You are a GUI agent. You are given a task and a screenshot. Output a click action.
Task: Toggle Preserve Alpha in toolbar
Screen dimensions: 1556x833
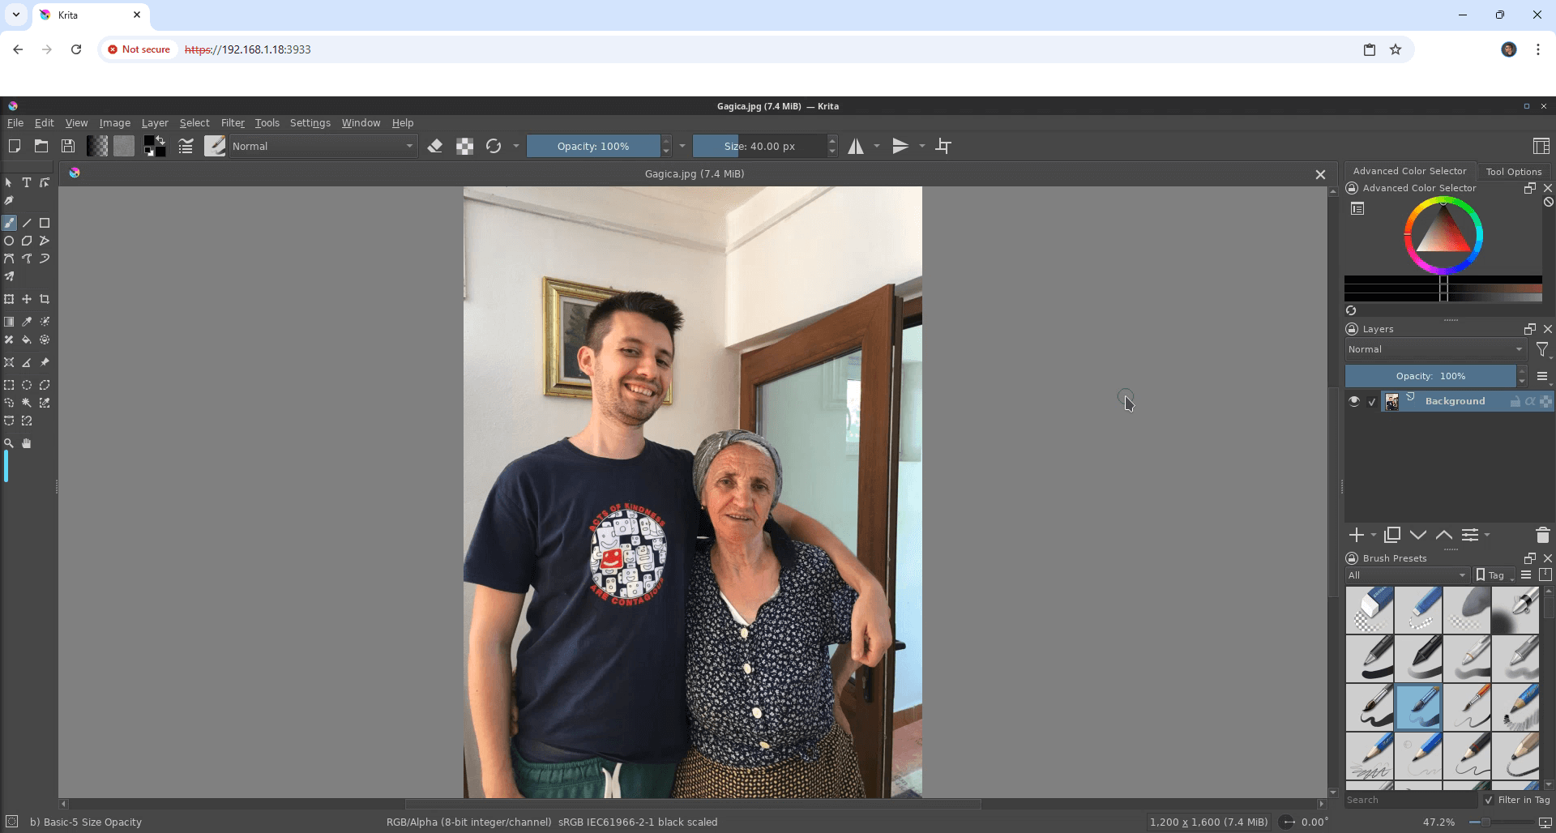pyautogui.click(x=464, y=146)
